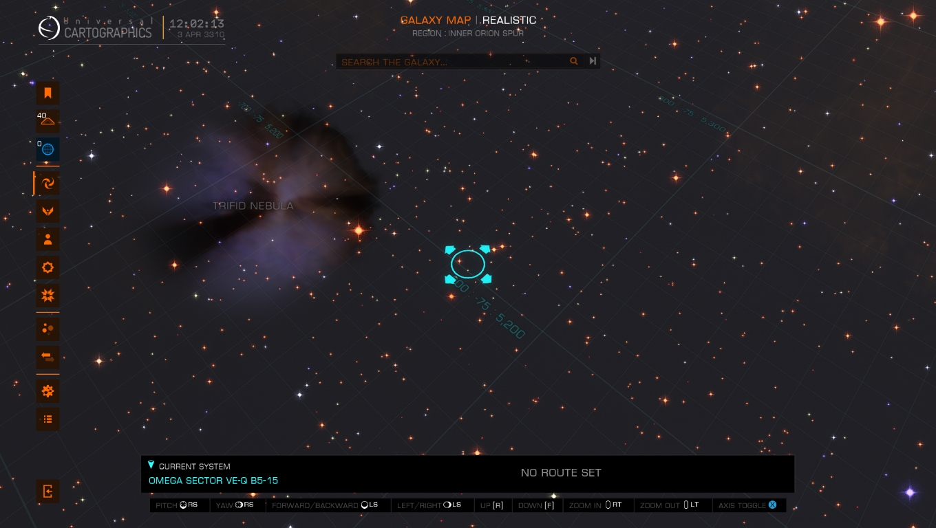
Task: Click the ZOOM OUT LT control hint
Action: [670, 505]
